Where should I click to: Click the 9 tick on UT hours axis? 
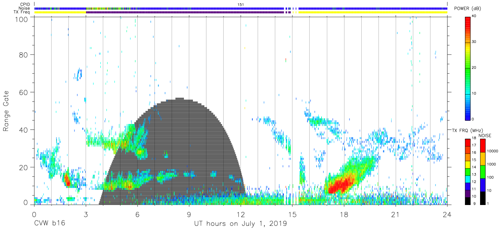189,214
